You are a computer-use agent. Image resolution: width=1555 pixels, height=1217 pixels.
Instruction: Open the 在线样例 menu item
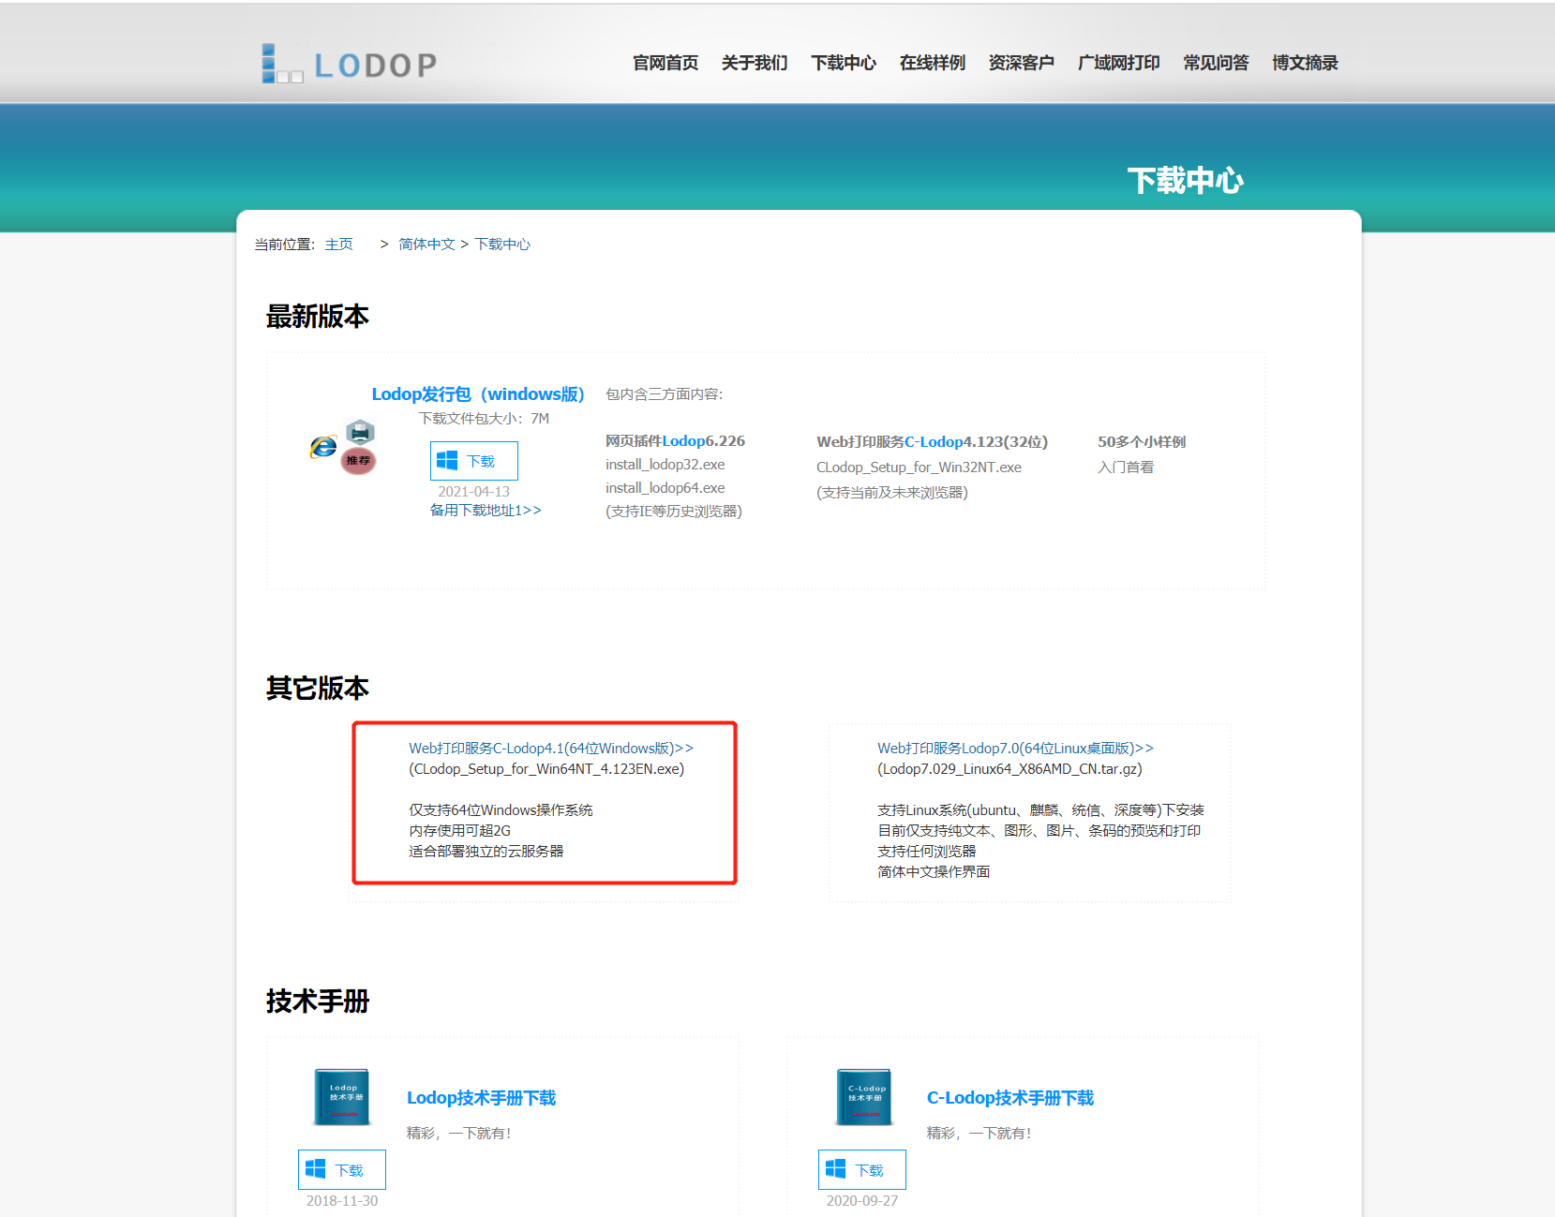933,63
